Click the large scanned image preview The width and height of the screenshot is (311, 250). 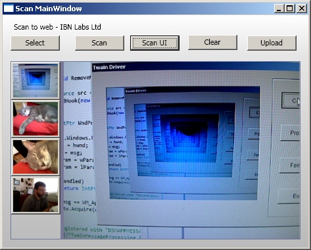pos(182,151)
